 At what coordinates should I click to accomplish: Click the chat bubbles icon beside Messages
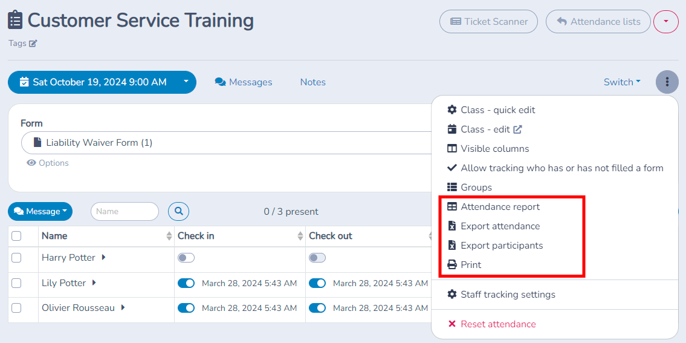[221, 82]
